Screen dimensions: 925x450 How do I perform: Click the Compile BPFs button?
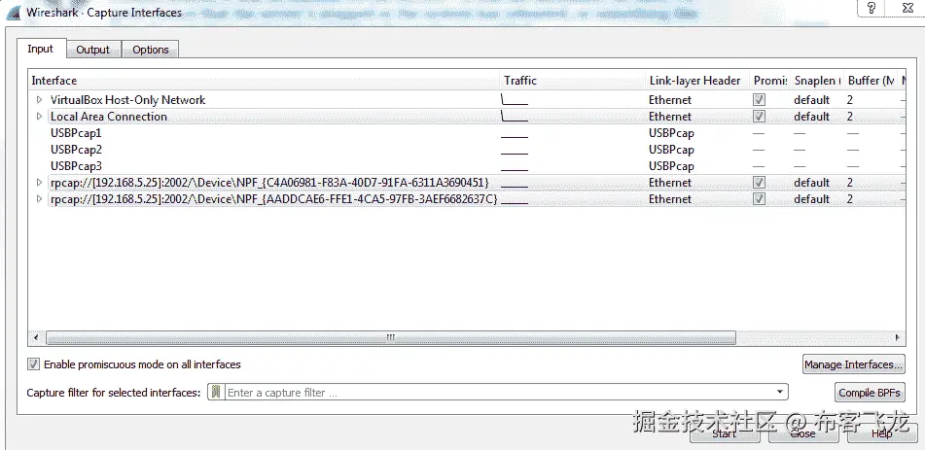(x=870, y=393)
